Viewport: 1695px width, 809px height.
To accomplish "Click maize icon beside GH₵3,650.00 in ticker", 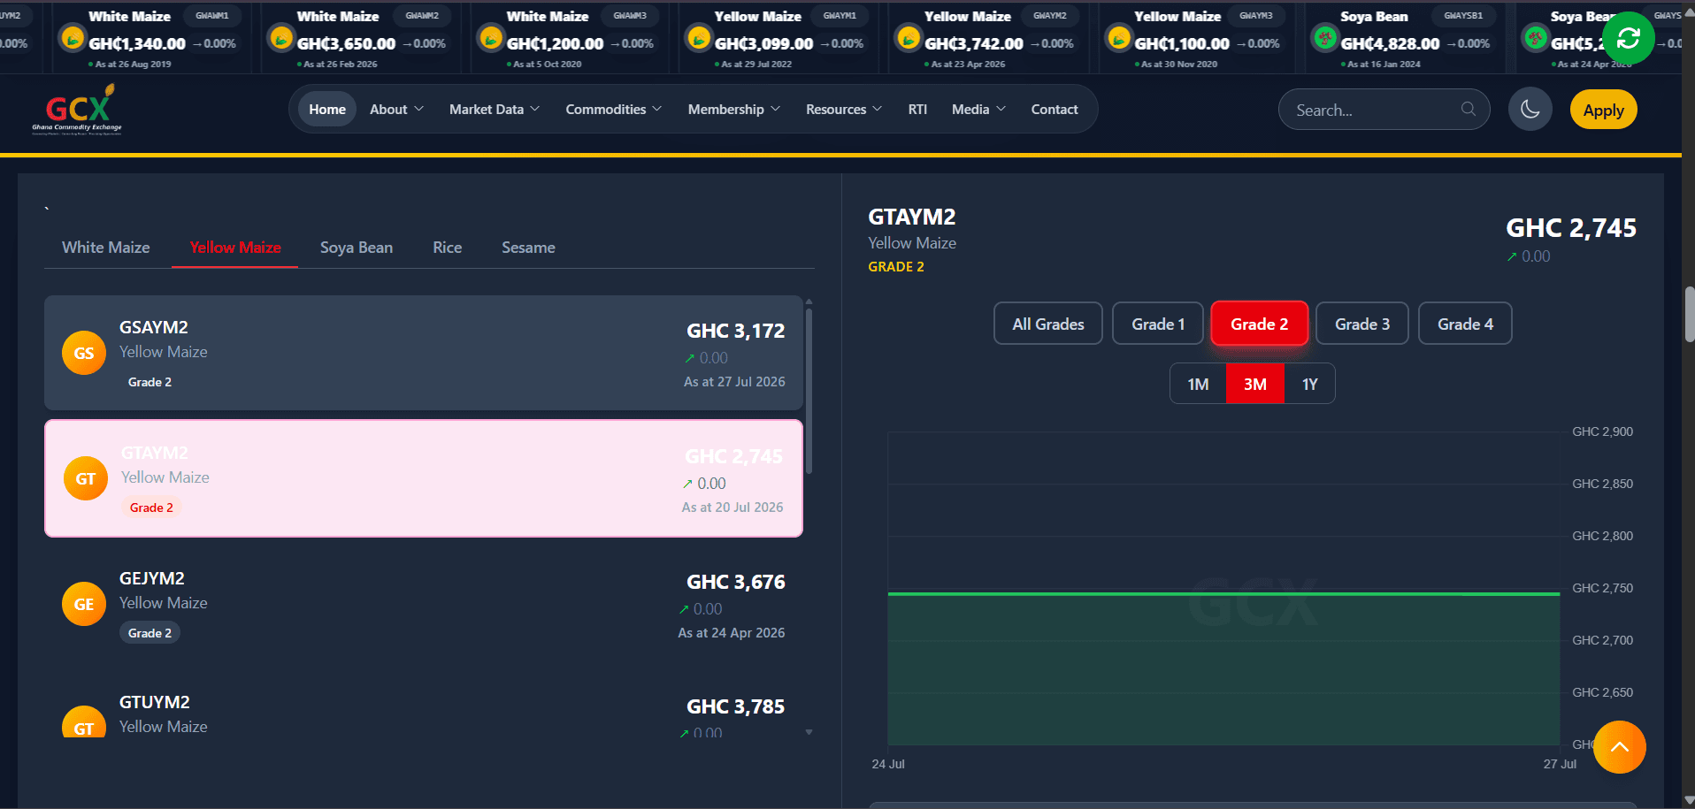I will pos(281,38).
